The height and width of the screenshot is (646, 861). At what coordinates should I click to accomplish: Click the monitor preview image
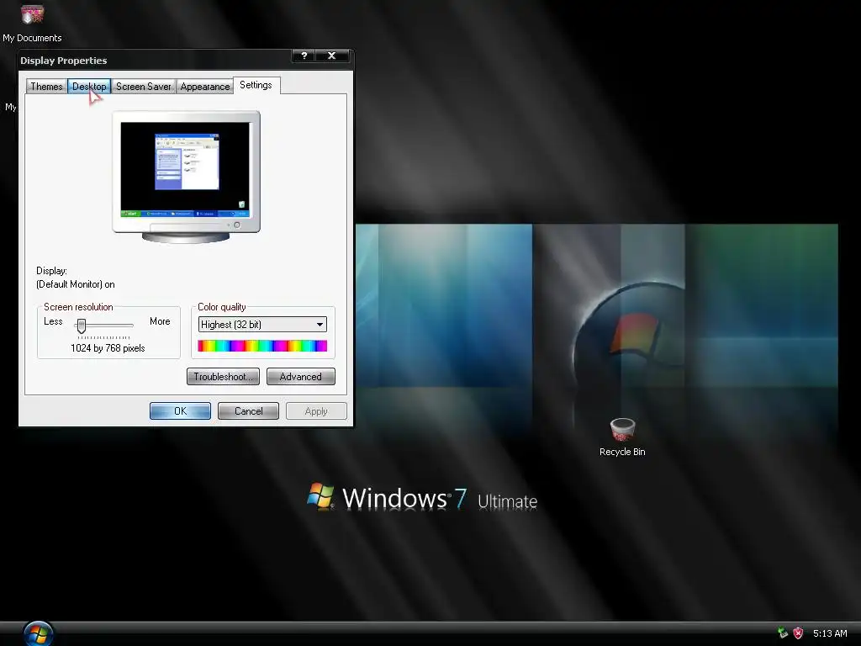(x=186, y=177)
